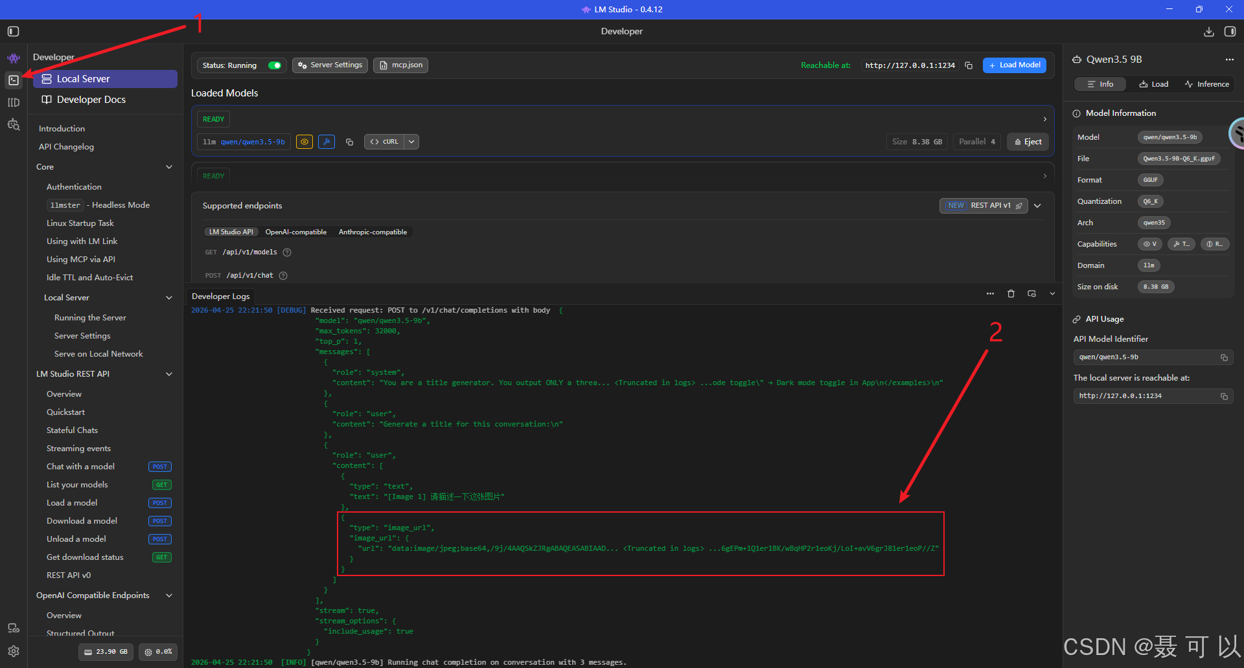Switch to the Info tab
This screenshot has width=1244, height=668.
point(1100,84)
